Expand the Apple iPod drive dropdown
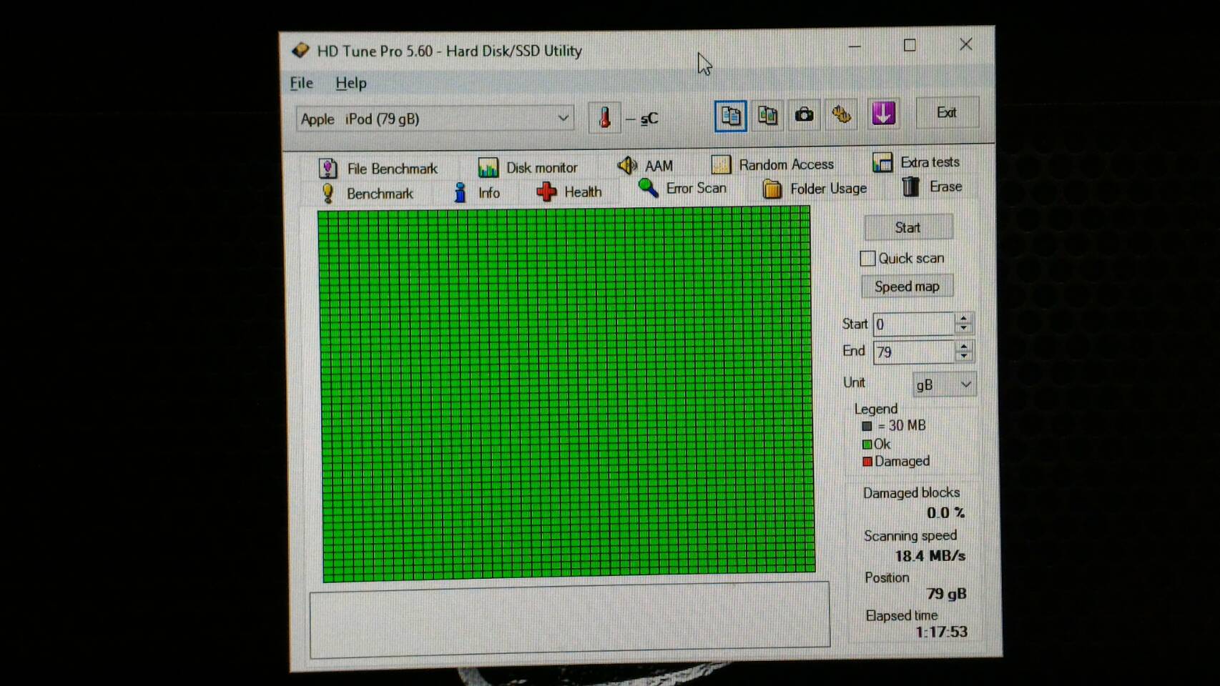Image resolution: width=1220 pixels, height=686 pixels. [x=563, y=119]
